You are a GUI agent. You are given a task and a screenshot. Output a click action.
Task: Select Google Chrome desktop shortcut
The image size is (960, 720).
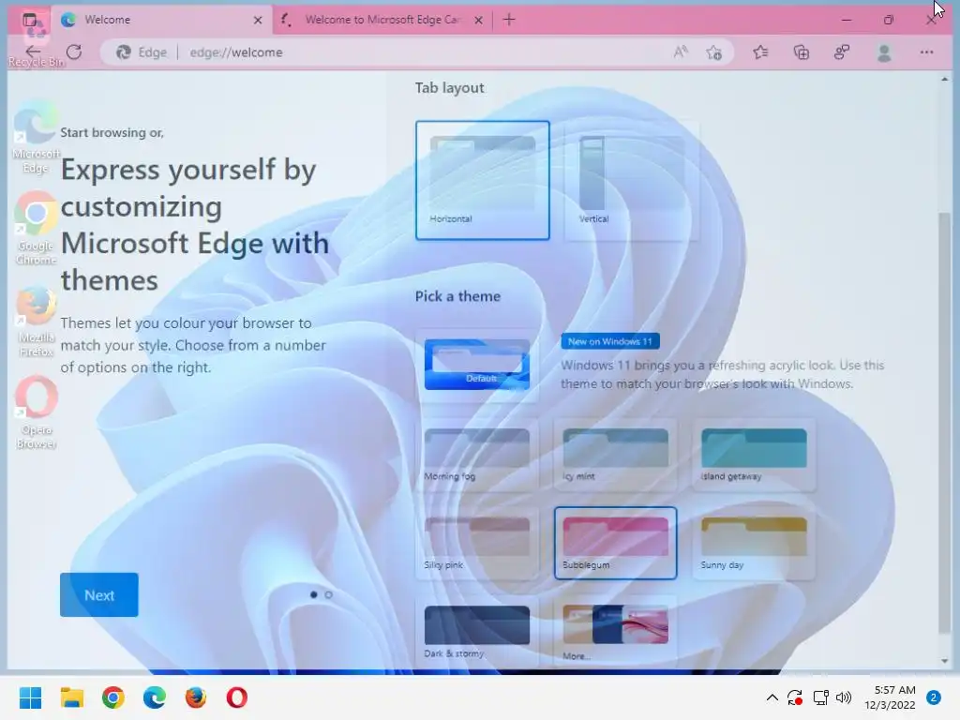point(37,229)
